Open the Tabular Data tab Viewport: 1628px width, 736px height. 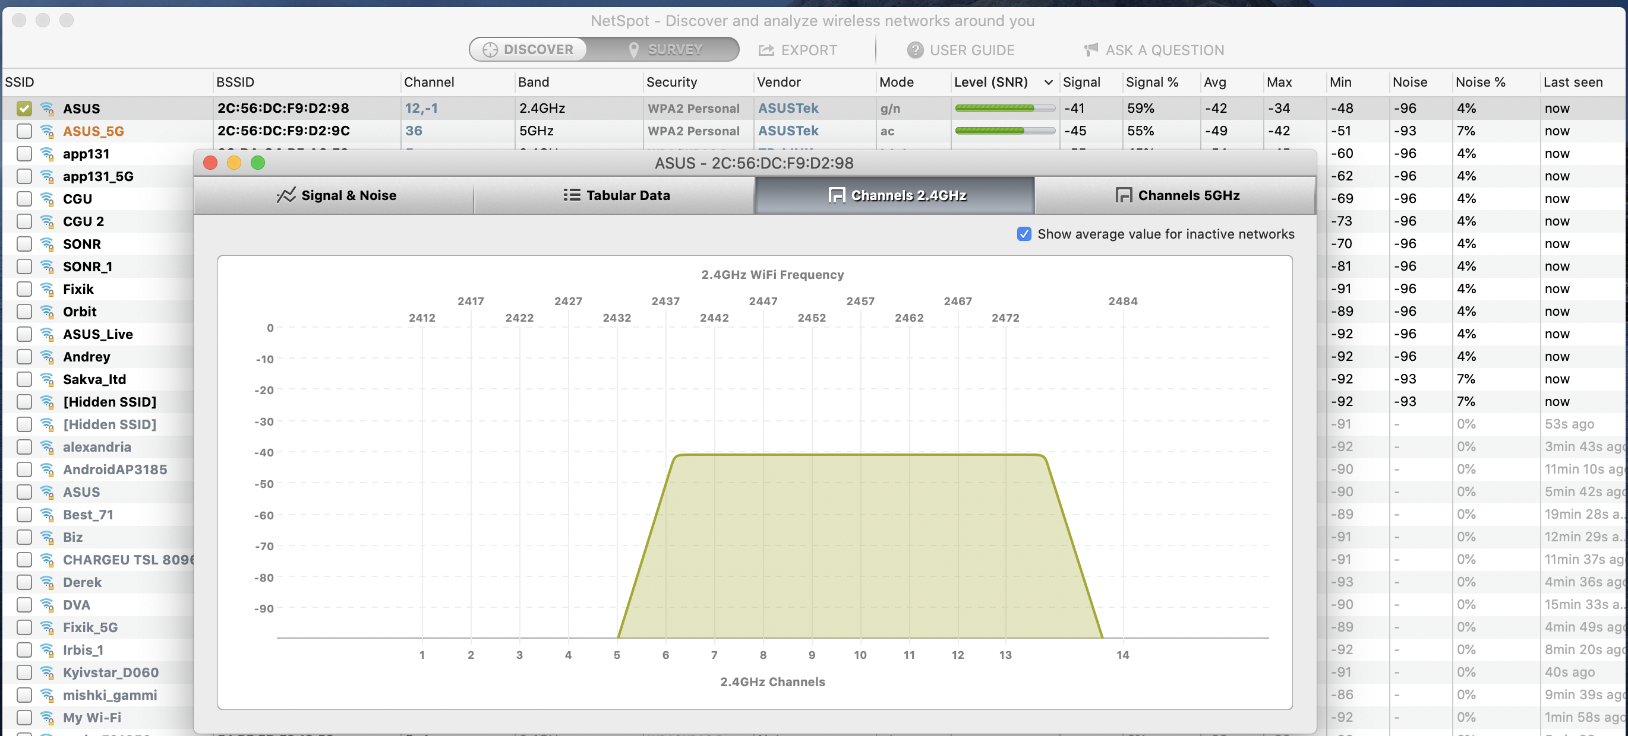point(614,195)
